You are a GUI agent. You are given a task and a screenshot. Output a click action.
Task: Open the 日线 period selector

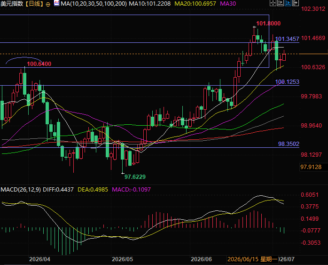34,4
